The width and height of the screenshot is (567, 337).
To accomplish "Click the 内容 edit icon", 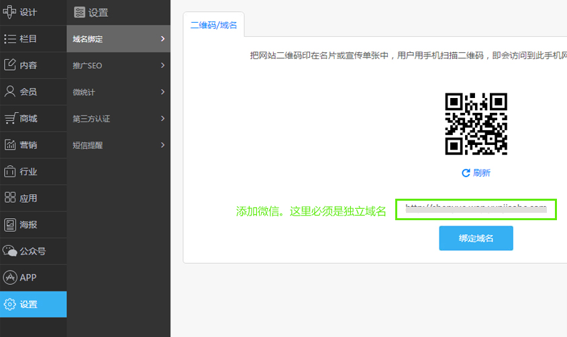I will pos(10,64).
